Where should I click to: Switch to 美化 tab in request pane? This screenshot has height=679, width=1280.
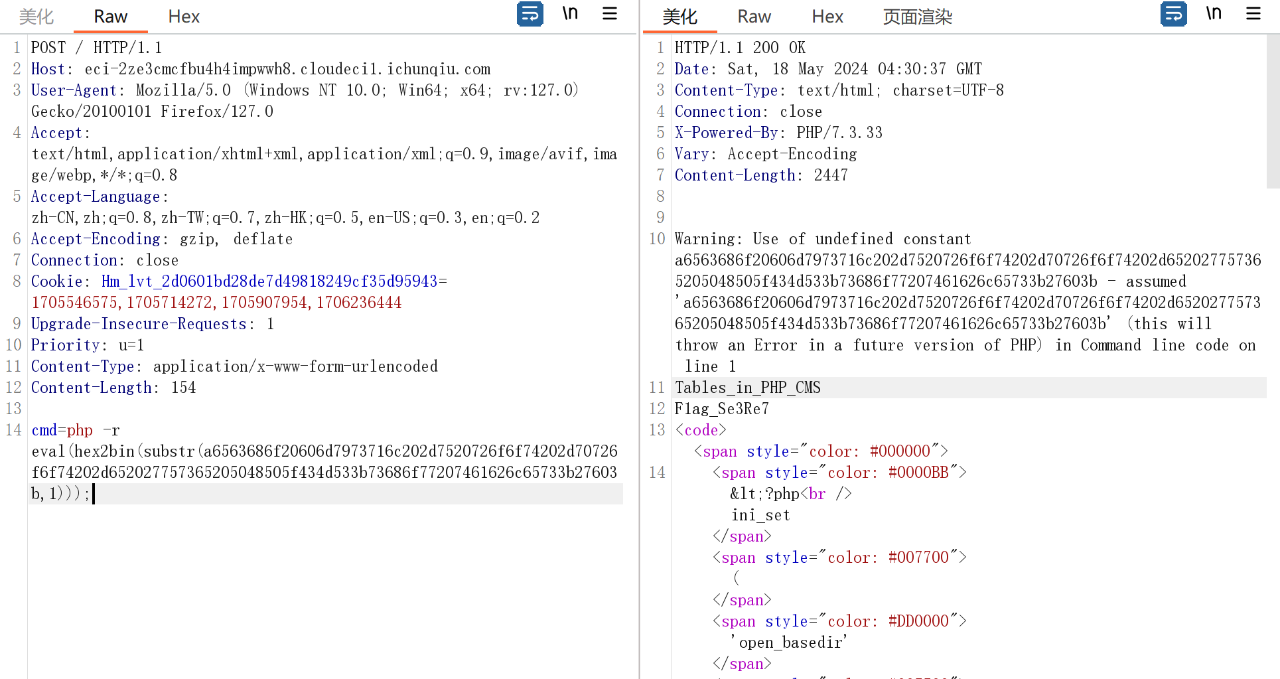coord(36,17)
